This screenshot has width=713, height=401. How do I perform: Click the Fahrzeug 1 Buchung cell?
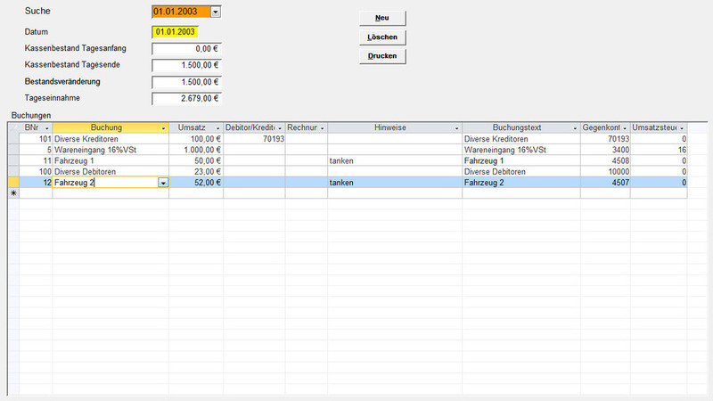tap(111, 161)
